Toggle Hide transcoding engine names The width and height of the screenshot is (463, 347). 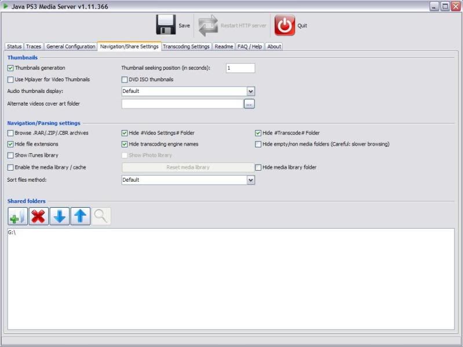[125, 144]
